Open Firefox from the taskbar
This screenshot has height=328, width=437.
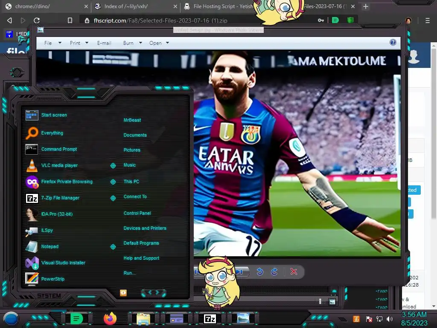(x=110, y=318)
